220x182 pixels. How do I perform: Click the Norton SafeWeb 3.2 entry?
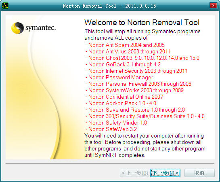click(x=111, y=129)
